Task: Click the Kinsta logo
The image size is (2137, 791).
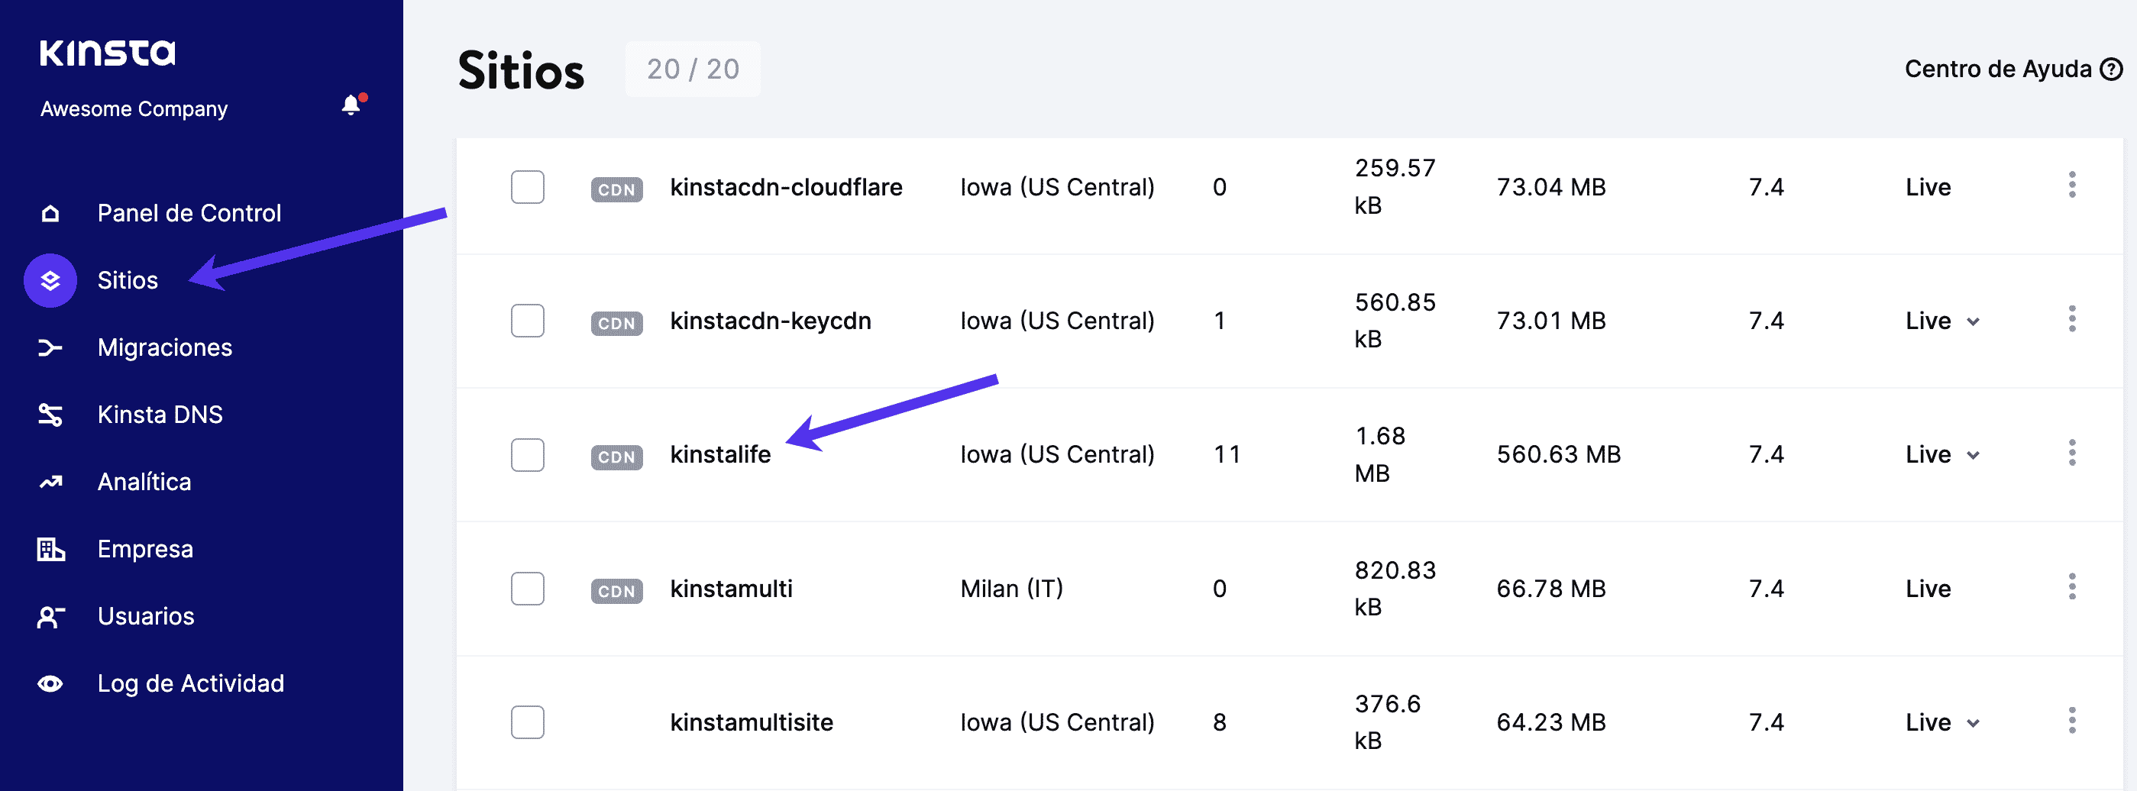Action: pos(107,52)
